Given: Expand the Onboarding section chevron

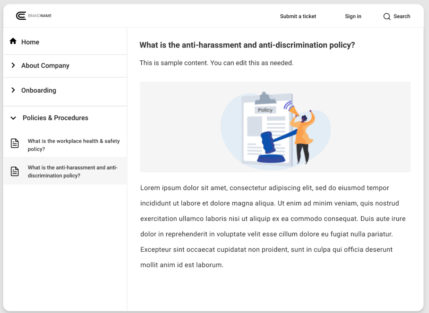Looking at the screenshot, I should tap(13, 90).
